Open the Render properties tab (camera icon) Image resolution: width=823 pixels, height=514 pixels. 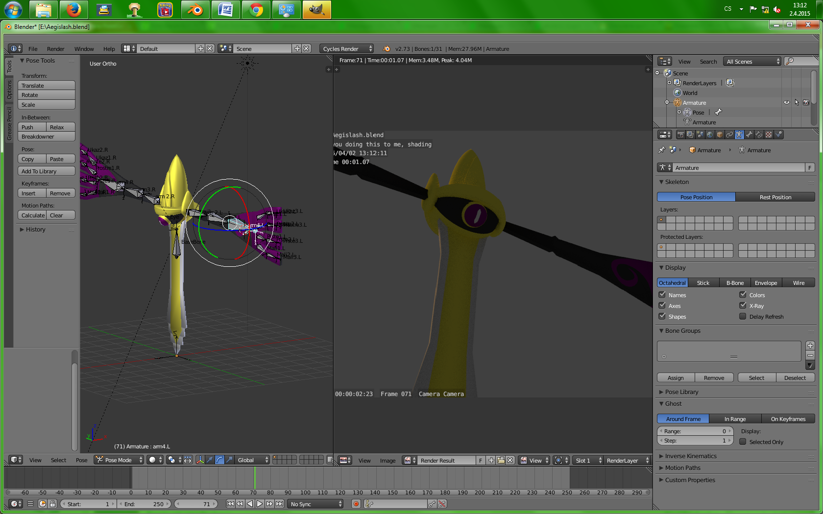(681, 135)
